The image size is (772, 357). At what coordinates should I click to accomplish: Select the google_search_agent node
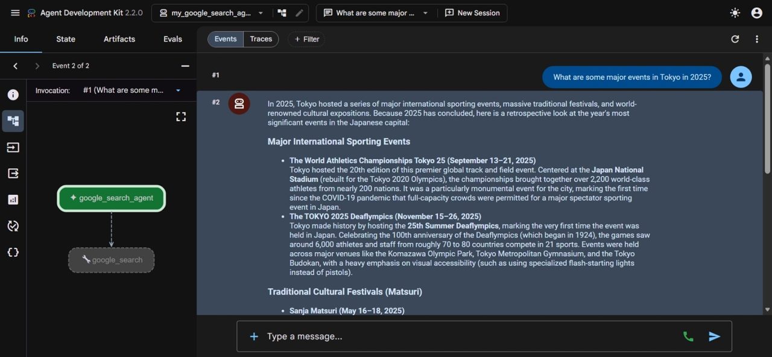pos(112,198)
